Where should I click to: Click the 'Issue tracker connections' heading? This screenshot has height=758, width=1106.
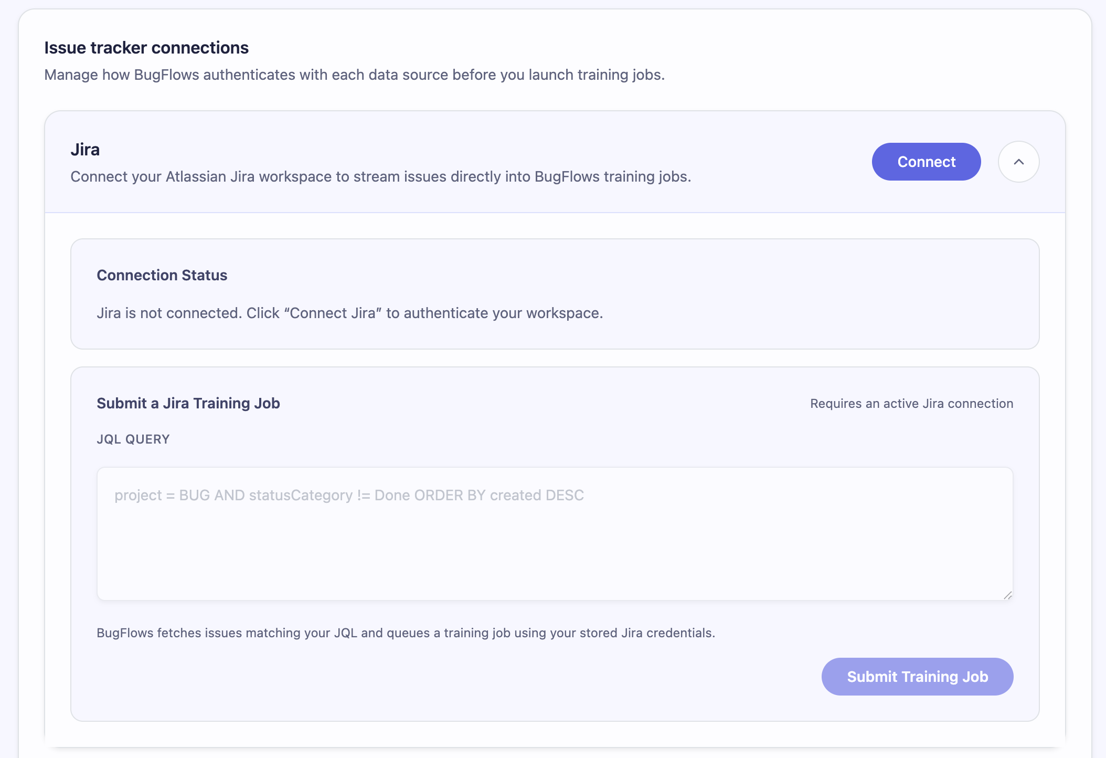146,48
